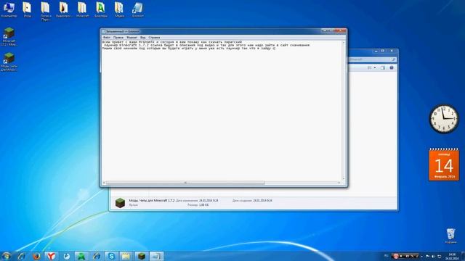Click the Notepad scroll-right arrow
This screenshot has width=465, height=261.
(339, 183)
